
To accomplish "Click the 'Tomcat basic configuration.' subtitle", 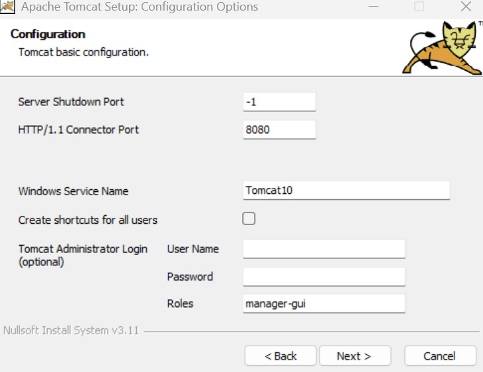I will click(x=83, y=52).
